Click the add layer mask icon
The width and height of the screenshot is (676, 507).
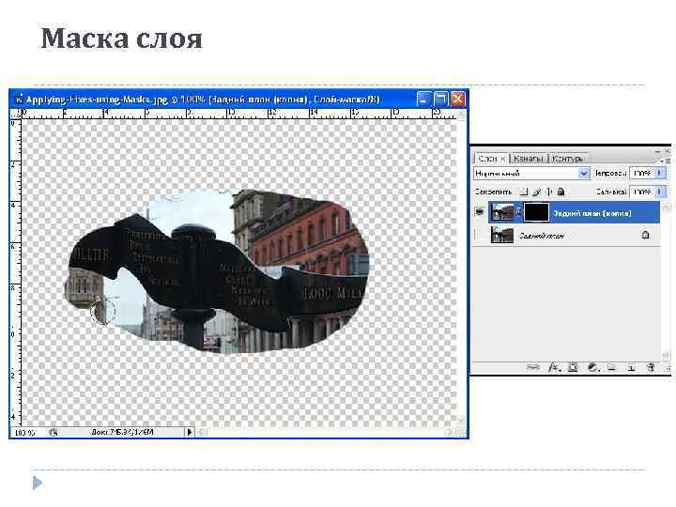[573, 367]
